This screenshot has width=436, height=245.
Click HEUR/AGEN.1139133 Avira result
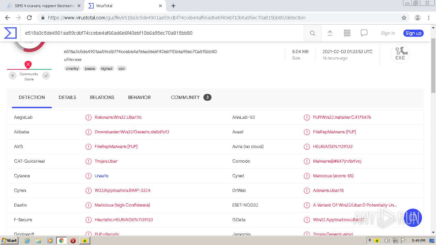pyautogui.click(x=333, y=147)
